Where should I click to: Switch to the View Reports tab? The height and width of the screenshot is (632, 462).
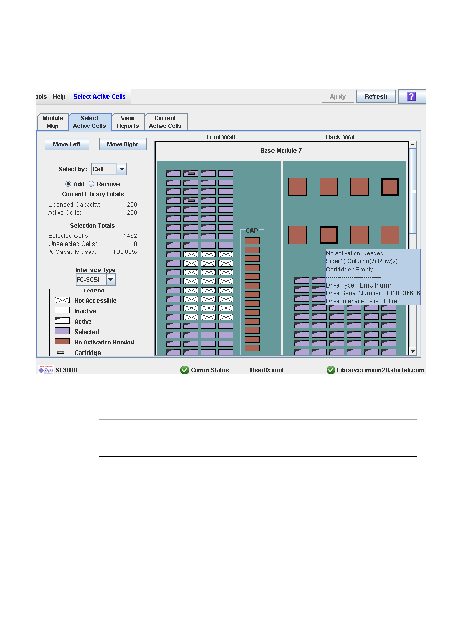click(127, 122)
